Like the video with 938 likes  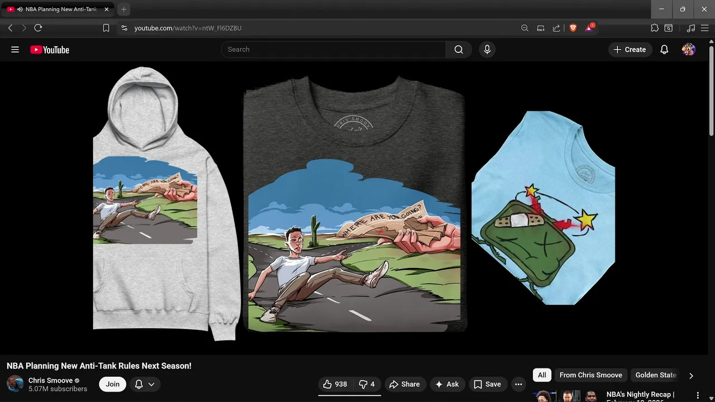[x=335, y=384]
